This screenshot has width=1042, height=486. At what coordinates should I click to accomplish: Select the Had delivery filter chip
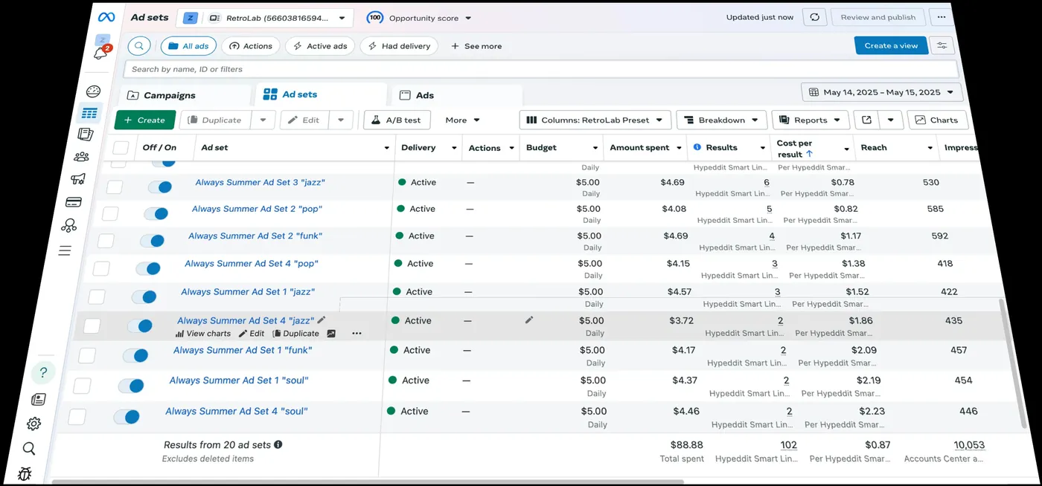399,46
